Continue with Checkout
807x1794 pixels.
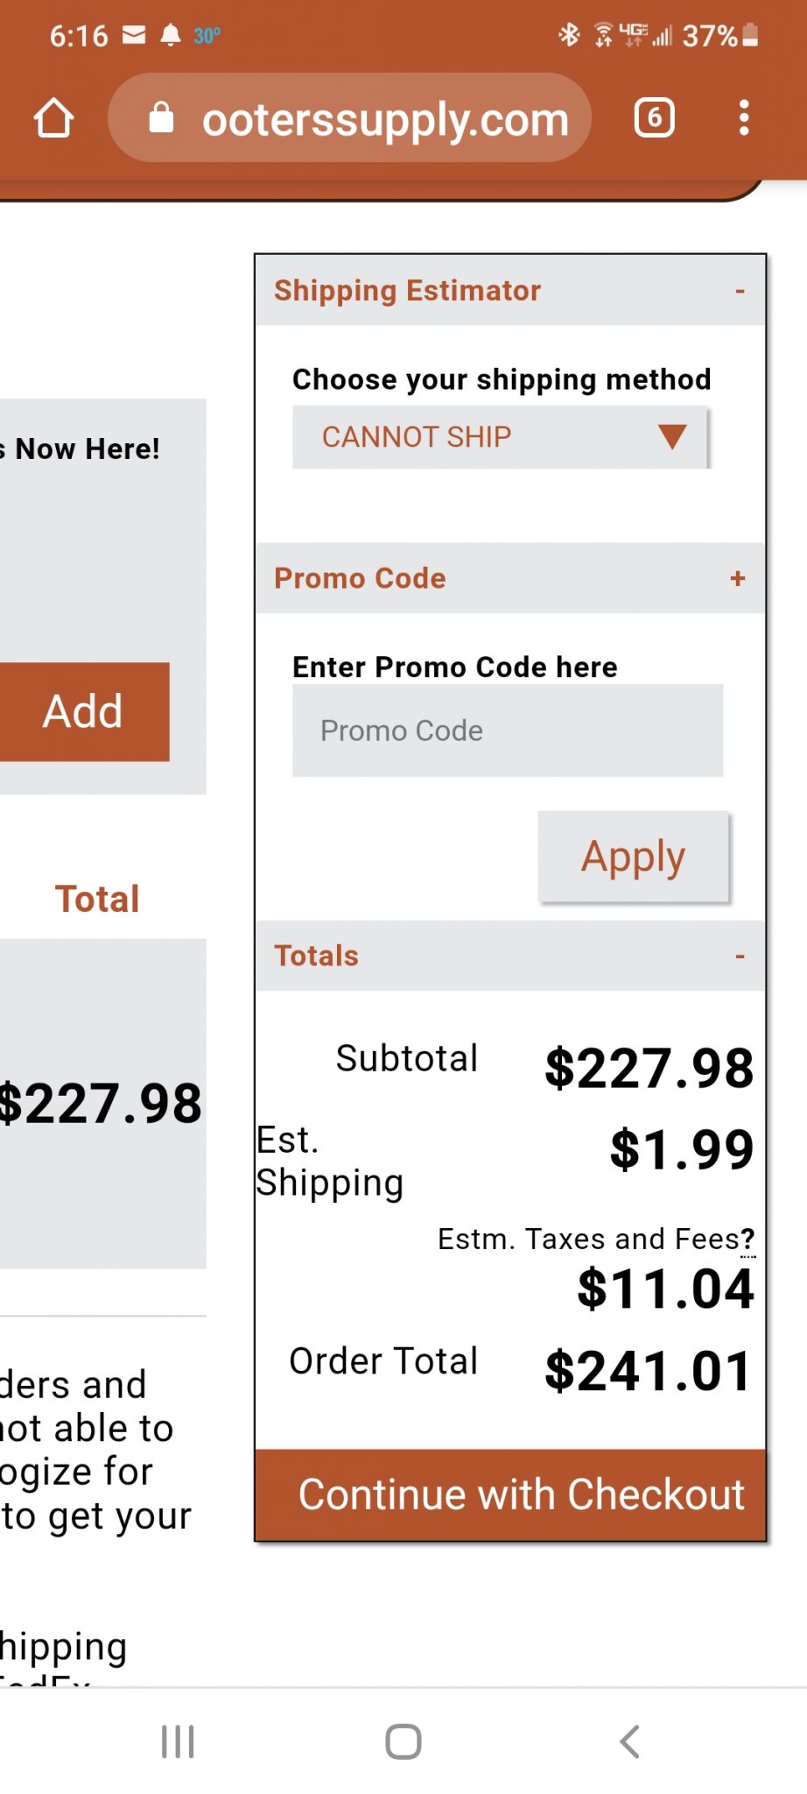[510, 1494]
